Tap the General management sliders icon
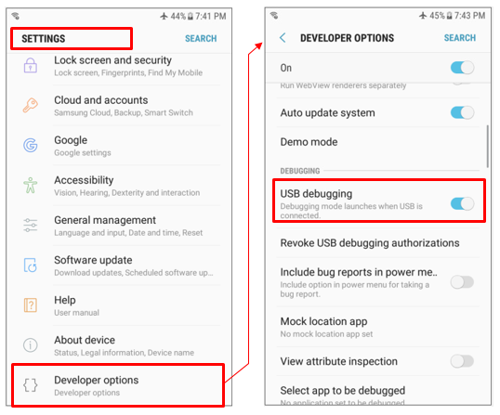Viewport: 500px width, 415px height. coord(31,226)
